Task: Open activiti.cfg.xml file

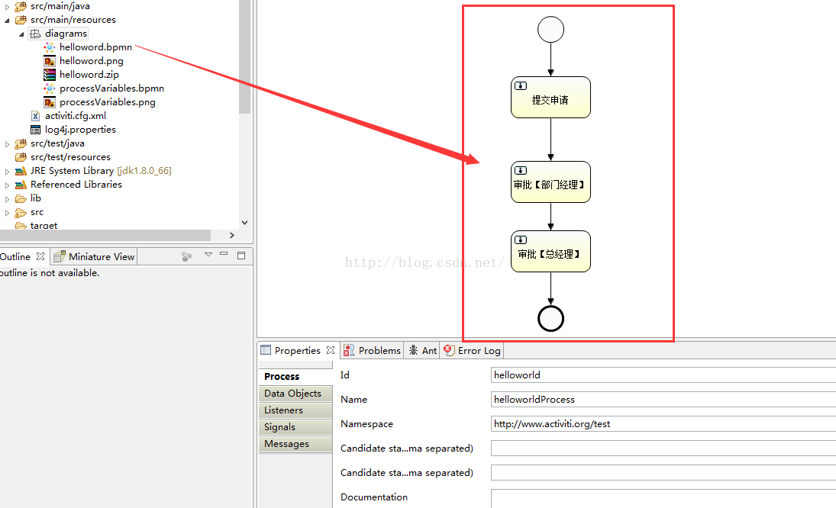Action: tap(75, 115)
